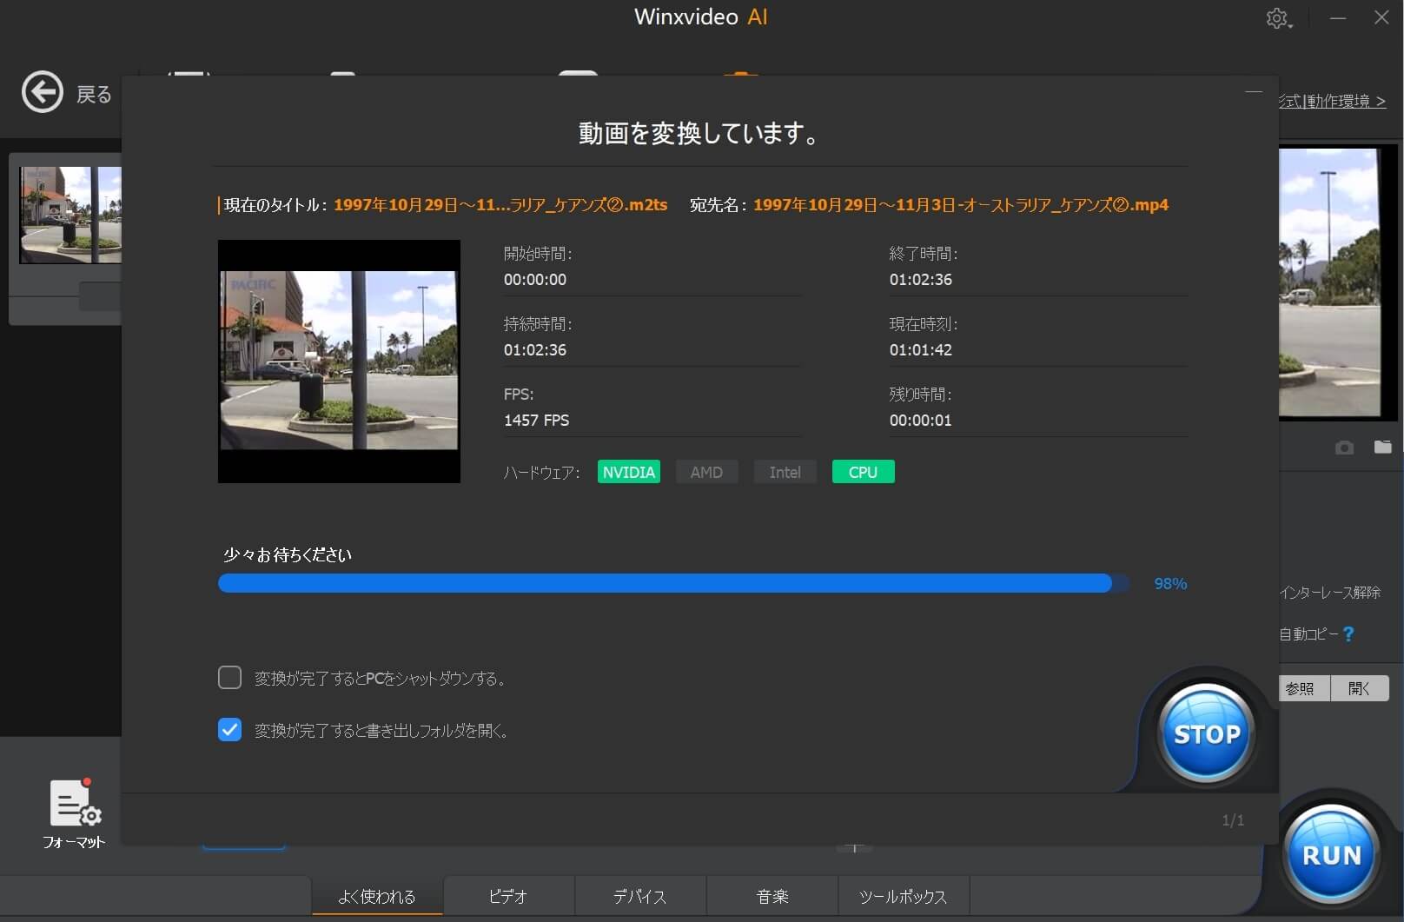Click the インターレース解除 option label
1404x922 pixels.
[x=1329, y=593]
